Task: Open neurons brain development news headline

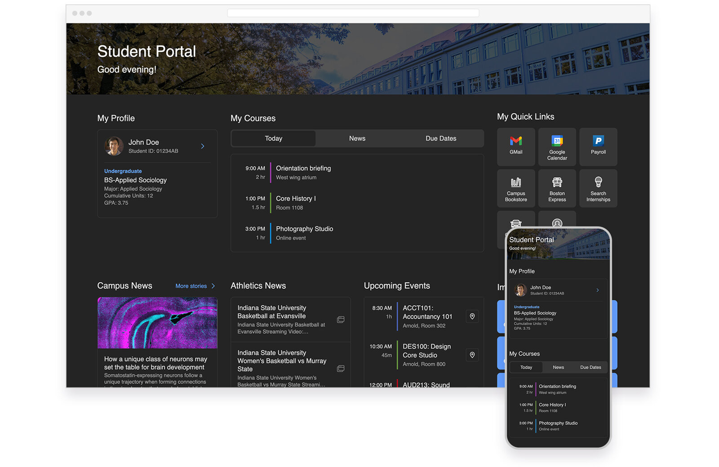Action: pyautogui.click(x=155, y=363)
